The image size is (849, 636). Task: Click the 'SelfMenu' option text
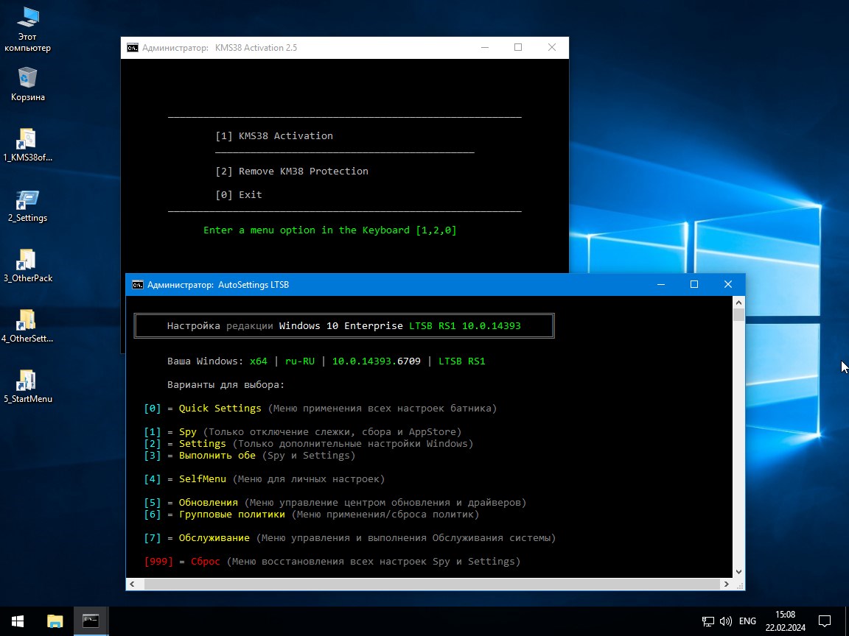pyautogui.click(x=203, y=479)
